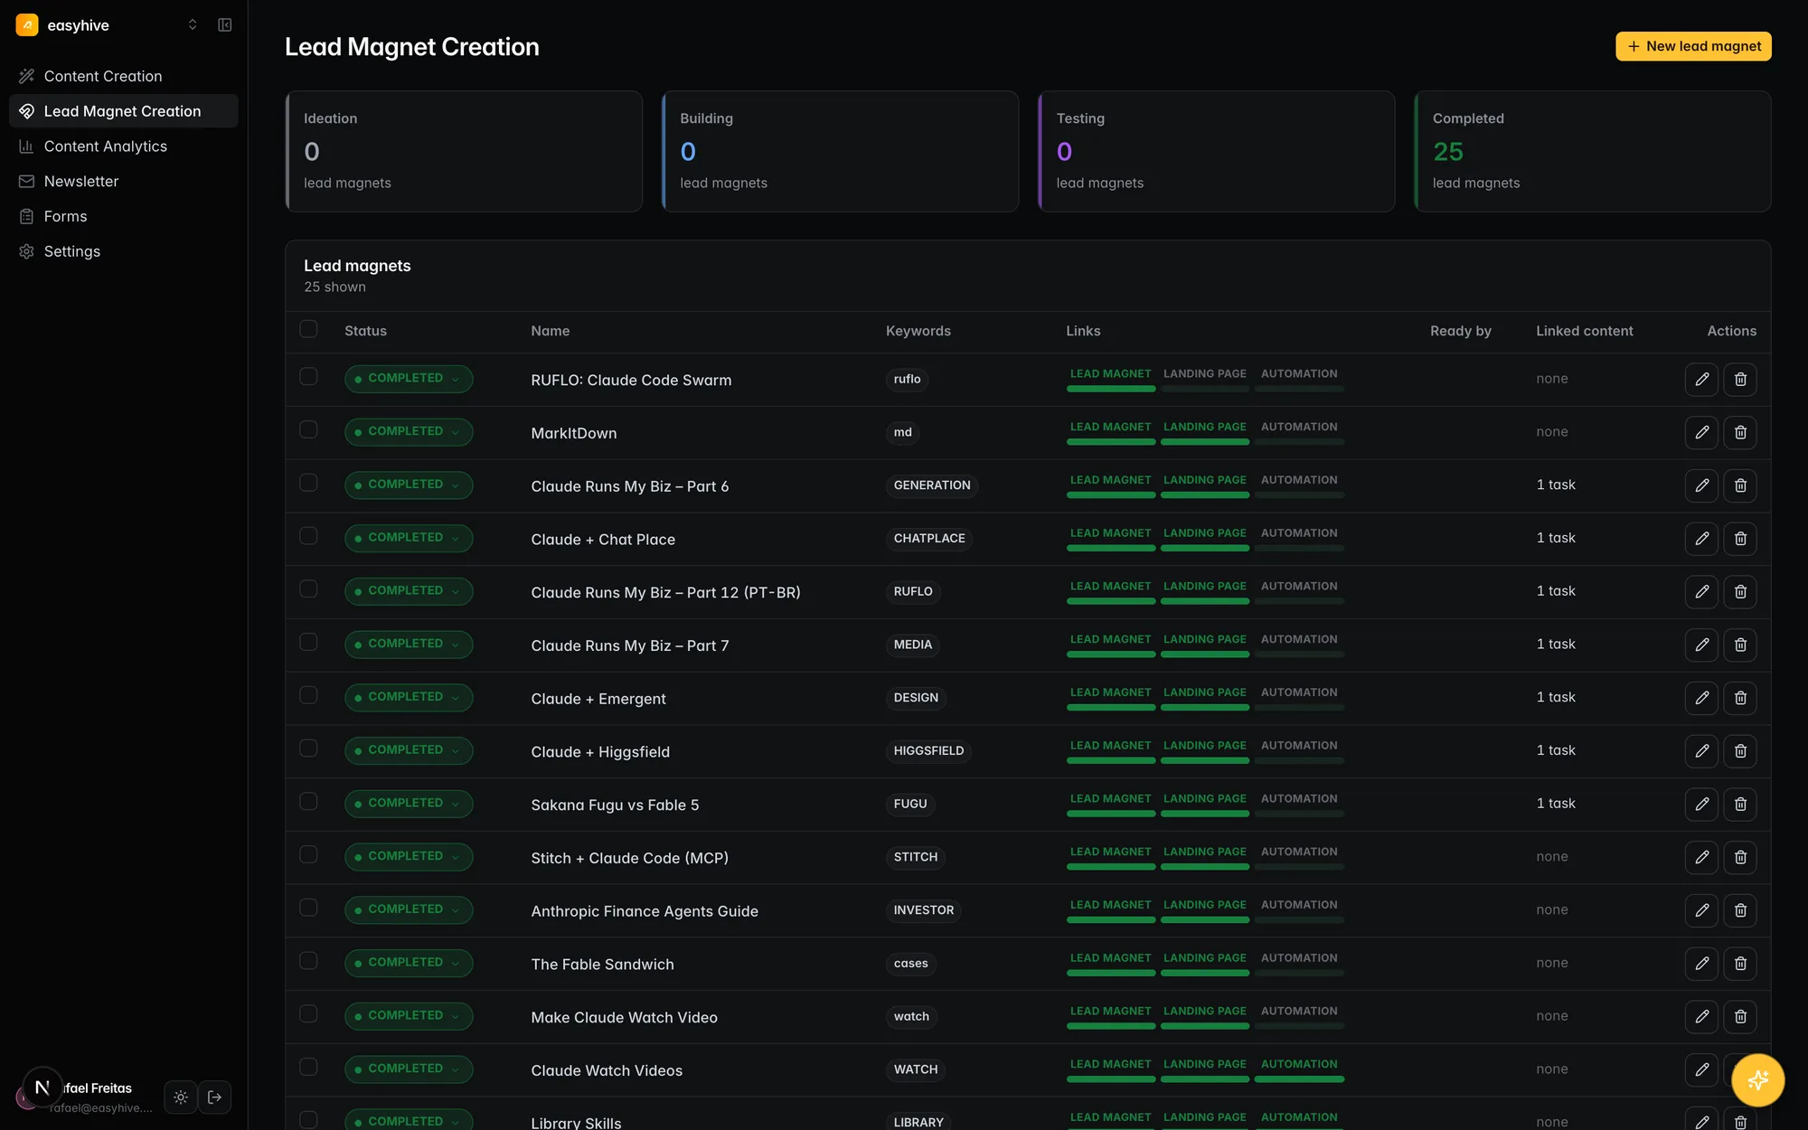
Task: Click the log out icon
Action: click(215, 1097)
